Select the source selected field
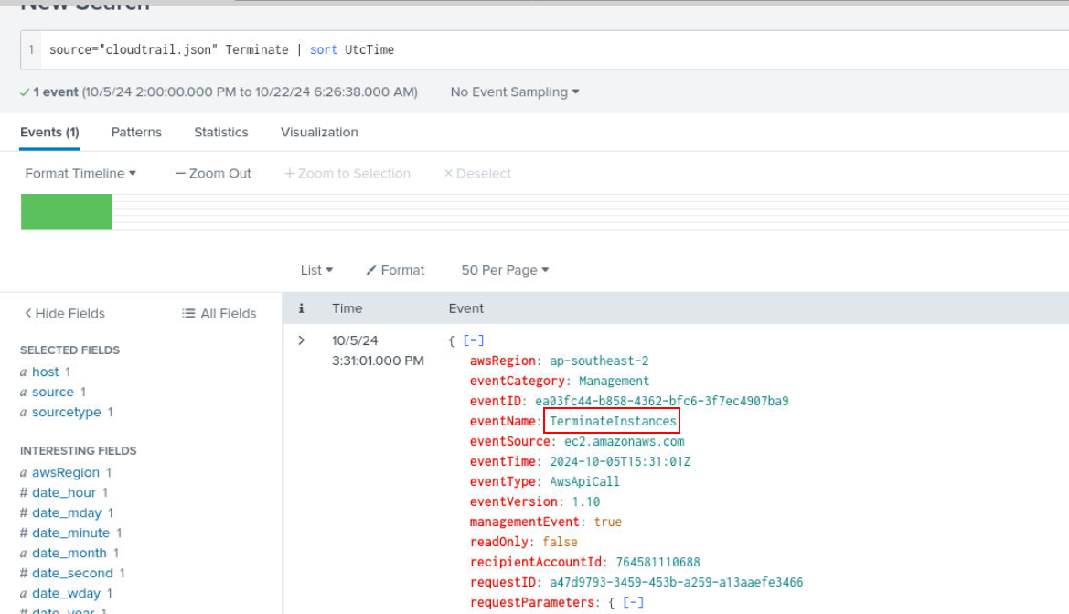 (52, 393)
